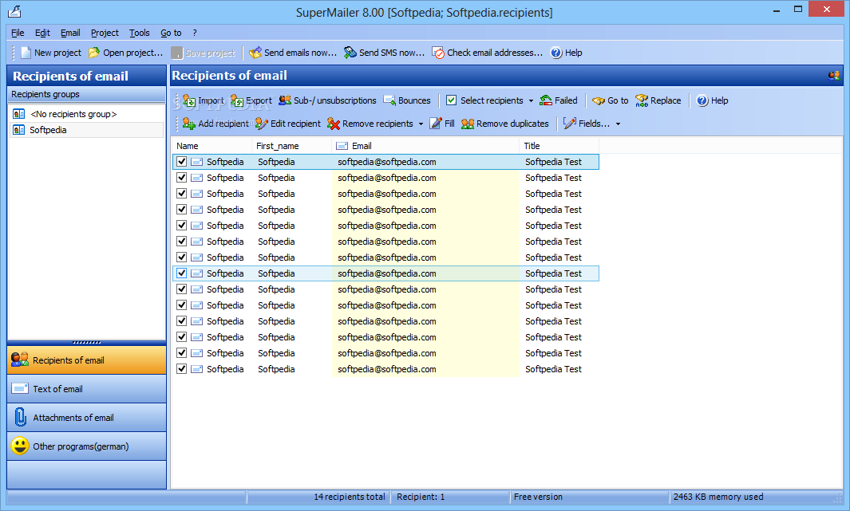
Task: Sort by the Name column header
Action: point(212,146)
